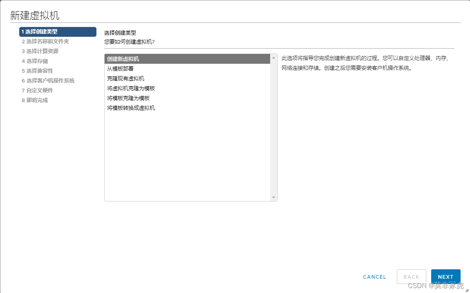Click the CANCEL link
The height and width of the screenshot is (293, 470).
374,277
